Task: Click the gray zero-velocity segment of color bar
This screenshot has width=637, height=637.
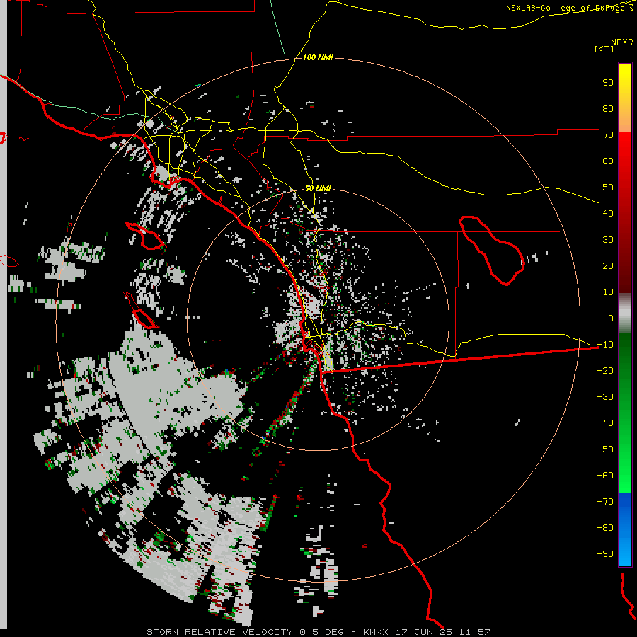Action: (x=625, y=314)
